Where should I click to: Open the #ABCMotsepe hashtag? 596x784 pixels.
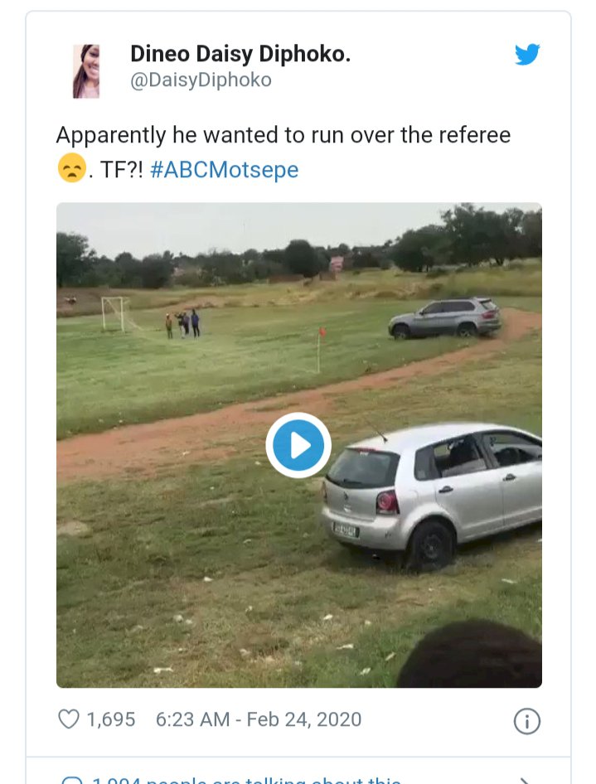click(x=224, y=170)
